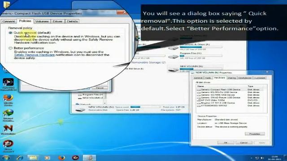This screenshot has width=287, height=161.
Task: Select Generic- SM/xD Picture USB Device row
Action: [x=230, y=97]
